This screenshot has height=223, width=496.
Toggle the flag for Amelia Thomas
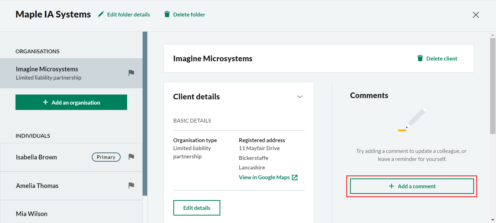[131, 185]
